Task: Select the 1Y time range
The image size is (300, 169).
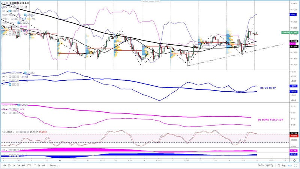Action: tap(34, 165)
